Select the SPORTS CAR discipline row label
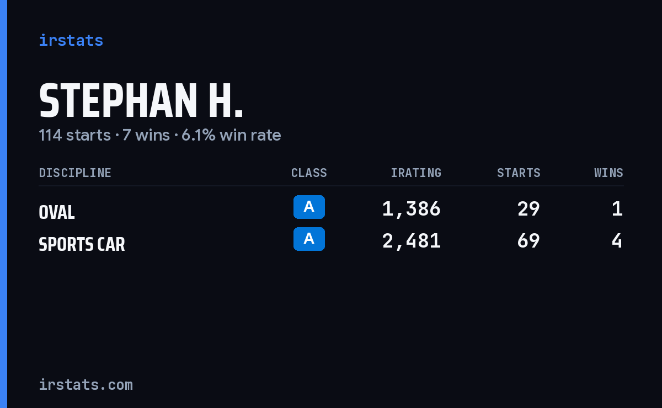Image resolution: width=662 pixels, height=408 pixels. 82,244
